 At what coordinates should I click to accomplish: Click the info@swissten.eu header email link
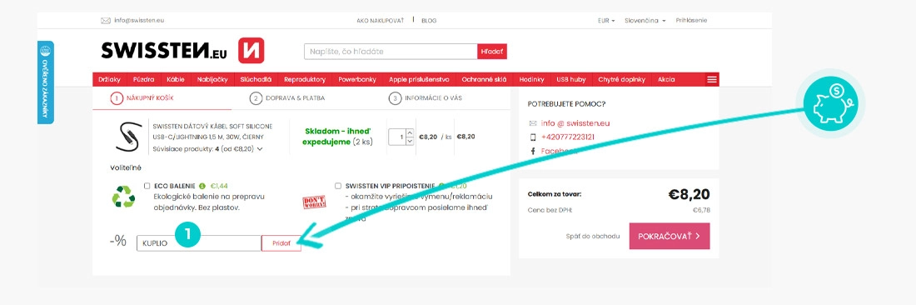click(139, 21)
